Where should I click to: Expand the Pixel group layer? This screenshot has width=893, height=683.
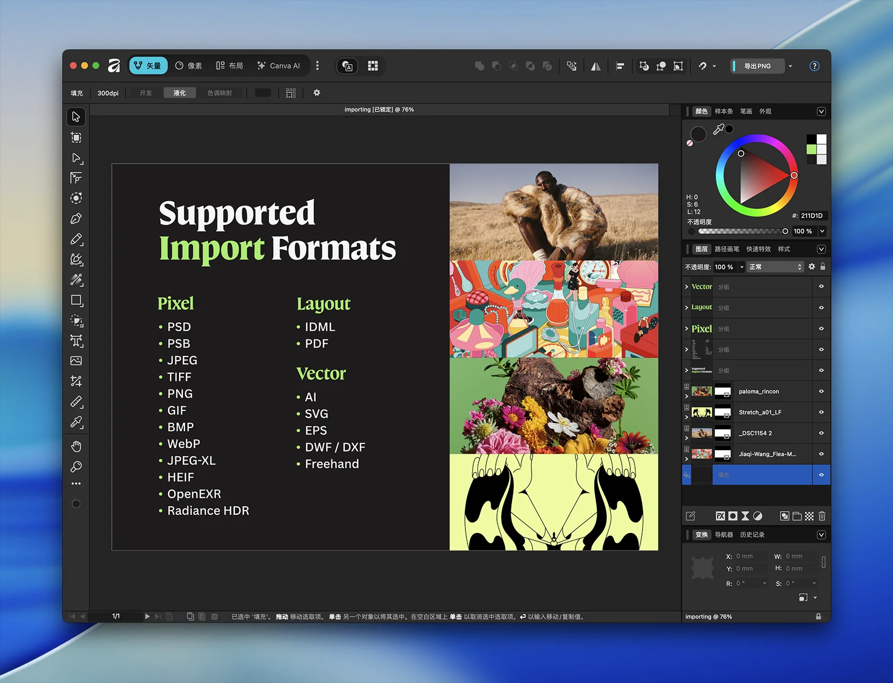pyautogui.click(x=687, y=329)
